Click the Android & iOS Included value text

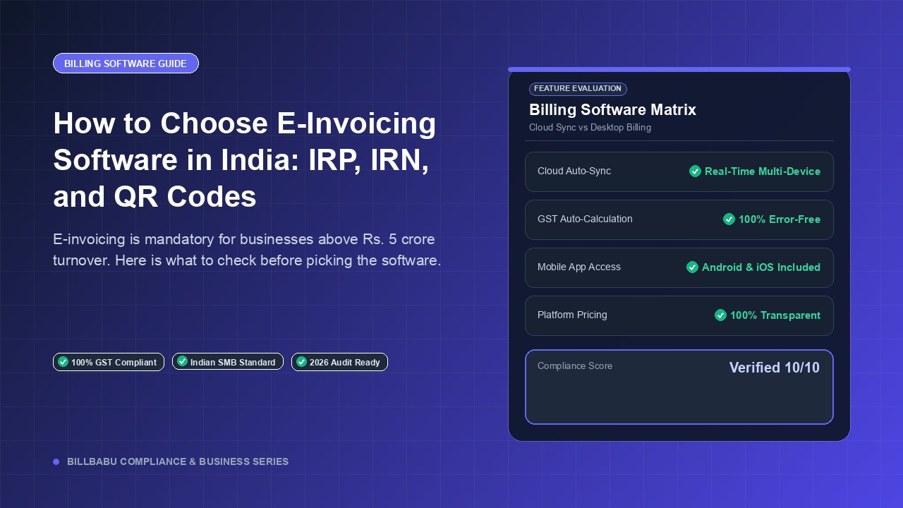coord(761,267)
